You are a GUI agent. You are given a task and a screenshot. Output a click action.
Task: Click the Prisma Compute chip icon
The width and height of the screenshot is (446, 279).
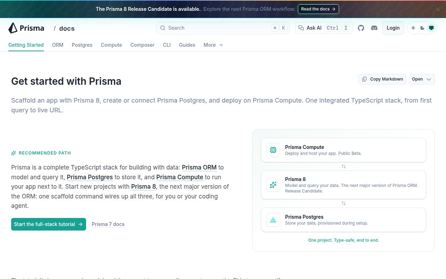tap(273, 150)
